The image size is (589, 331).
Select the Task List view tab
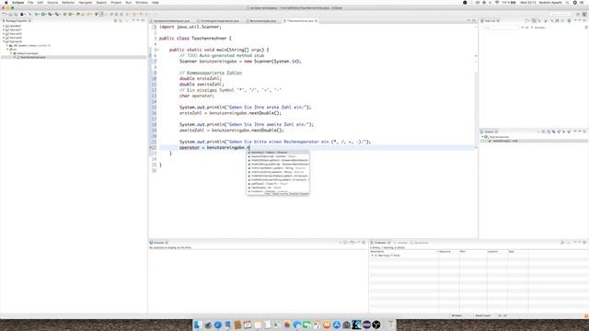[491, 21]
